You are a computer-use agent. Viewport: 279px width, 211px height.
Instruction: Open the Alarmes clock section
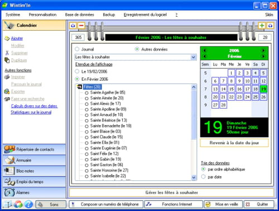[x=35, y=193]
